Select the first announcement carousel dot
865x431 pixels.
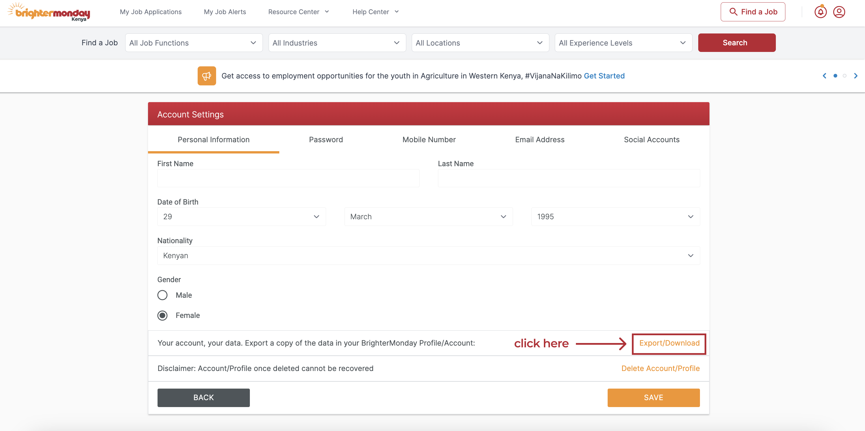click(835, 76)
